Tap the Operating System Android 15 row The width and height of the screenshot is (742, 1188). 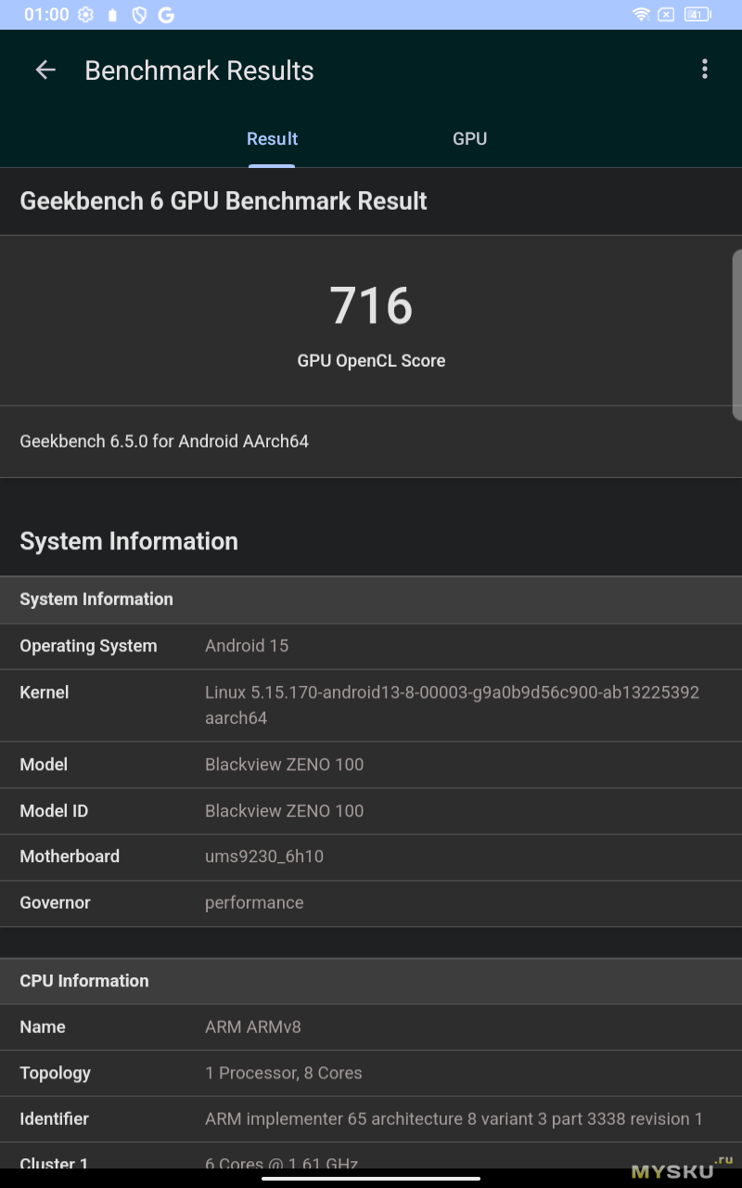(x=371, y=646)
